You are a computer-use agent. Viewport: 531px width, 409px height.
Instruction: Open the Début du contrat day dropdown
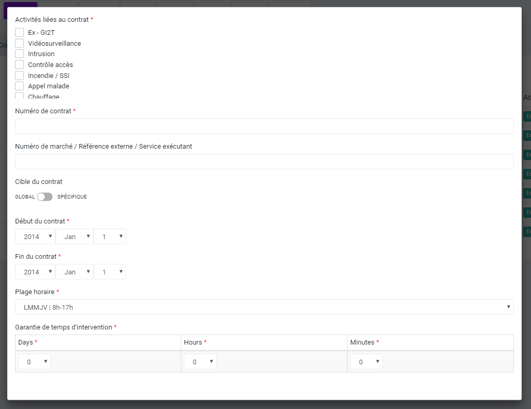(x=110, y=236)
